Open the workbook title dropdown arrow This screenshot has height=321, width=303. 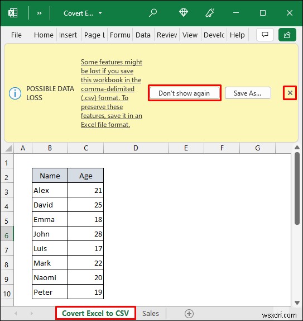pyautogui.click(x=100, y=13)
